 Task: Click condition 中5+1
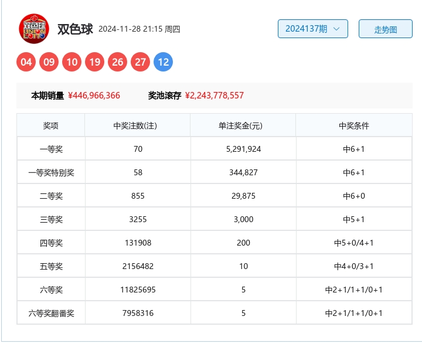pos(354,219)
